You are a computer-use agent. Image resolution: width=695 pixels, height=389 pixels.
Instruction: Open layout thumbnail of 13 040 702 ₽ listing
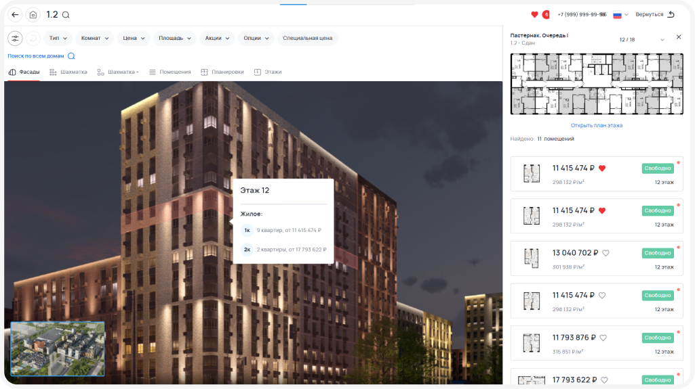coord(532,258)
